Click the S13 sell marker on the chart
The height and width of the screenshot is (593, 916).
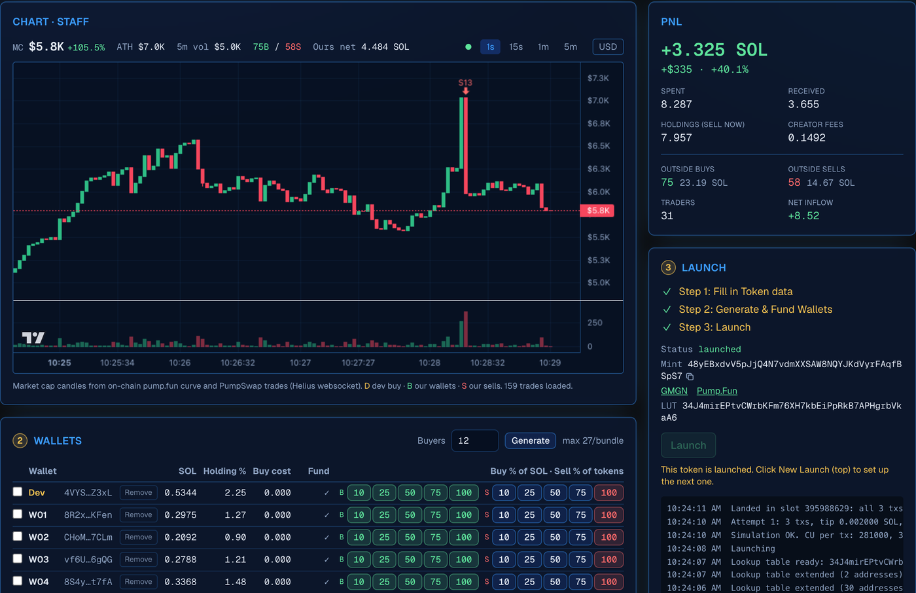pyautogui.click(x=465, y=86)
